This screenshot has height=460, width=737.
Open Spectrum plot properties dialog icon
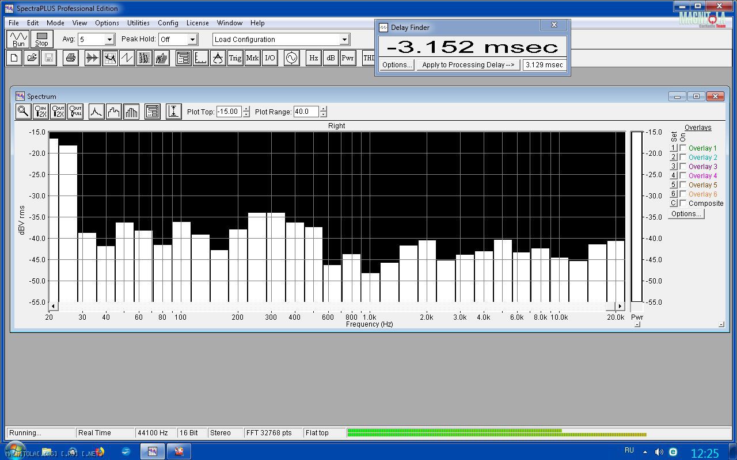tap(153, 112)
